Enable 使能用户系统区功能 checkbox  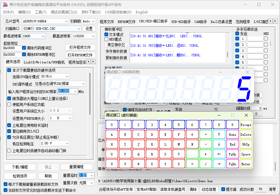tap(9, 104)
